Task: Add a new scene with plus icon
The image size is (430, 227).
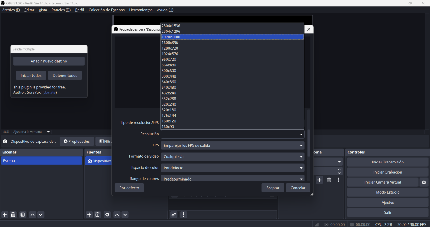Action: pyautogui.click(x=5, y=215)
